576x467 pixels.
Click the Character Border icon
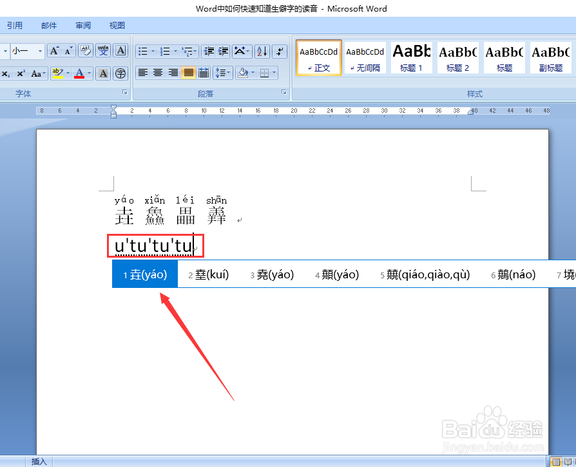click(x=120, y=51)
